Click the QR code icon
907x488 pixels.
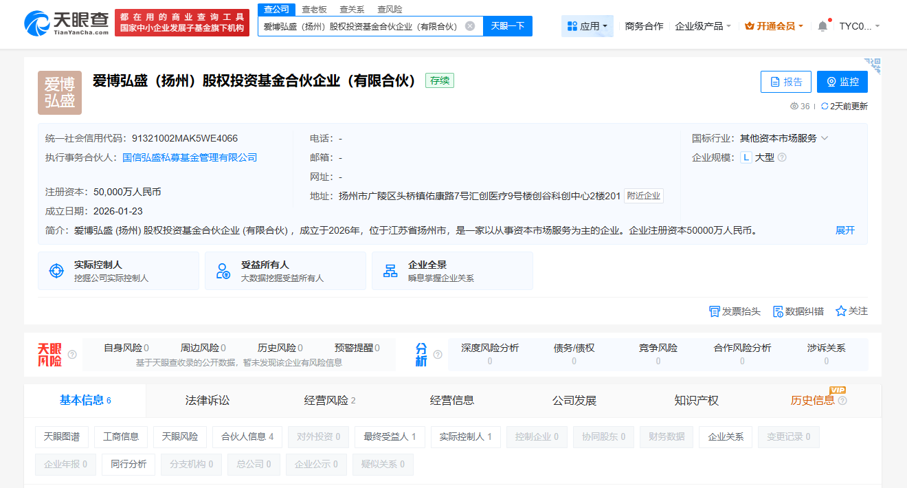(873, 66)
